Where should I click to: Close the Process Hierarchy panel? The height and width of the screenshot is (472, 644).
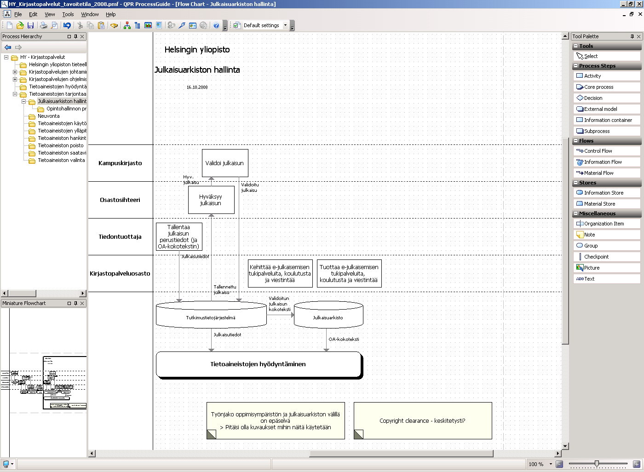82,36
